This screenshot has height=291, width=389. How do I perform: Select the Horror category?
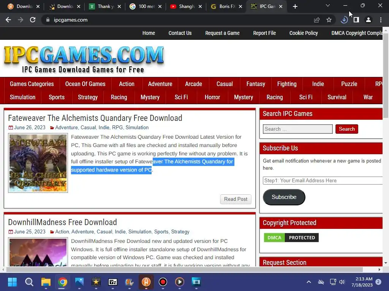pos(212,97)
